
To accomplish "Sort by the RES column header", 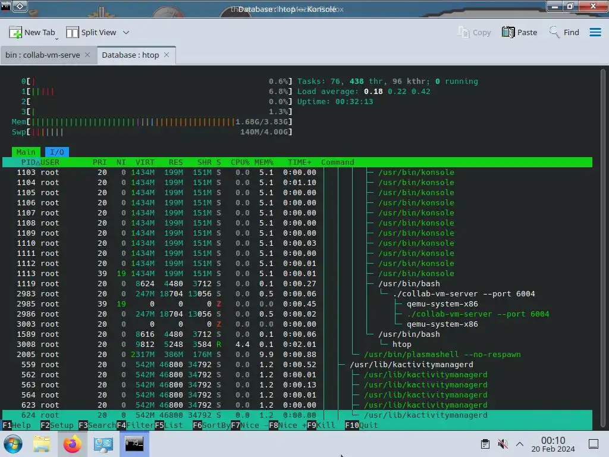I will tap(175, 162).
